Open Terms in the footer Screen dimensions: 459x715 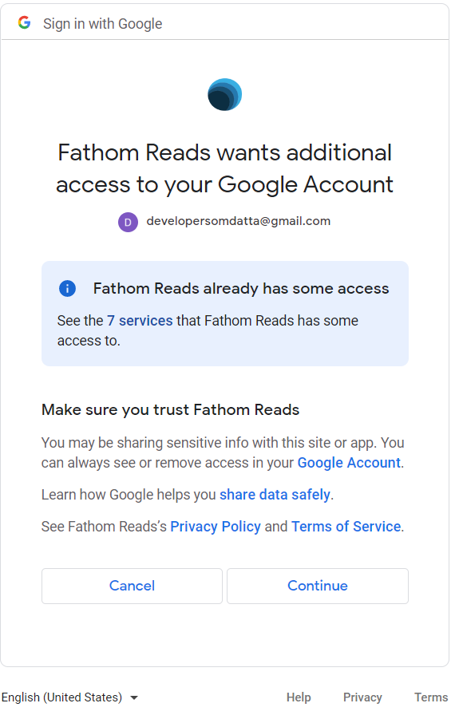pyautogui.click(x=431, y=697)
